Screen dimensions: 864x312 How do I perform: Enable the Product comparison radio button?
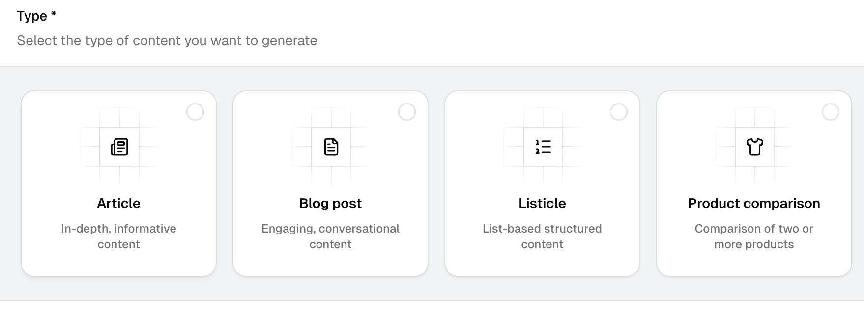coord(831,112)
